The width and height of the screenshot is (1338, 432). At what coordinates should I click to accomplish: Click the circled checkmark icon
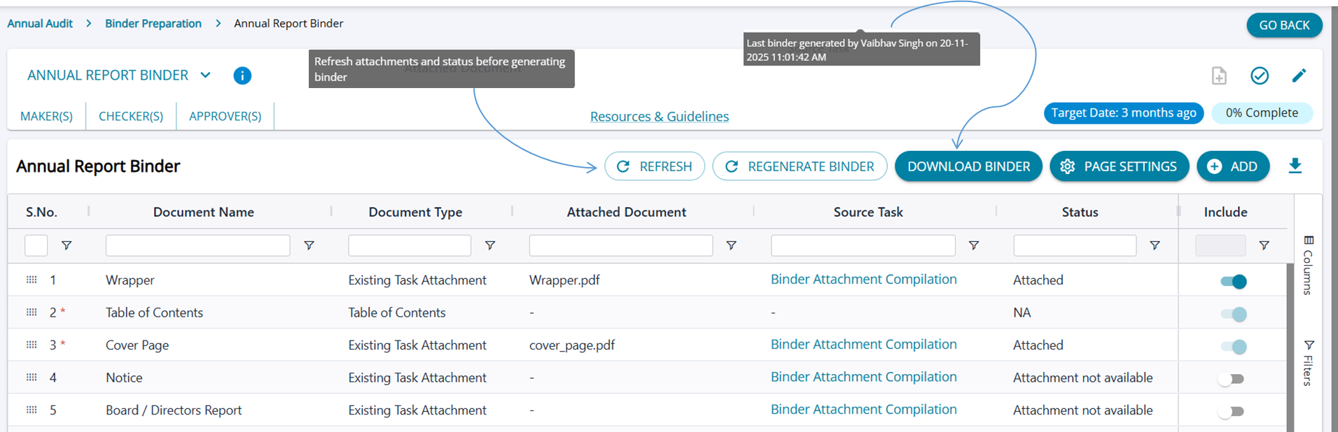pos(1259,75)
